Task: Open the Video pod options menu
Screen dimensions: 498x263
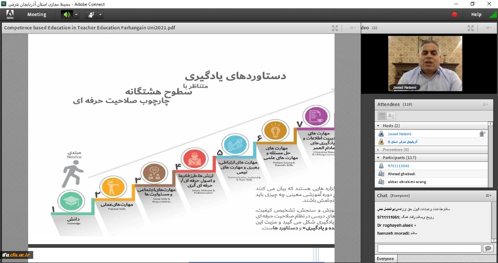Action: [x=488, y=28]
